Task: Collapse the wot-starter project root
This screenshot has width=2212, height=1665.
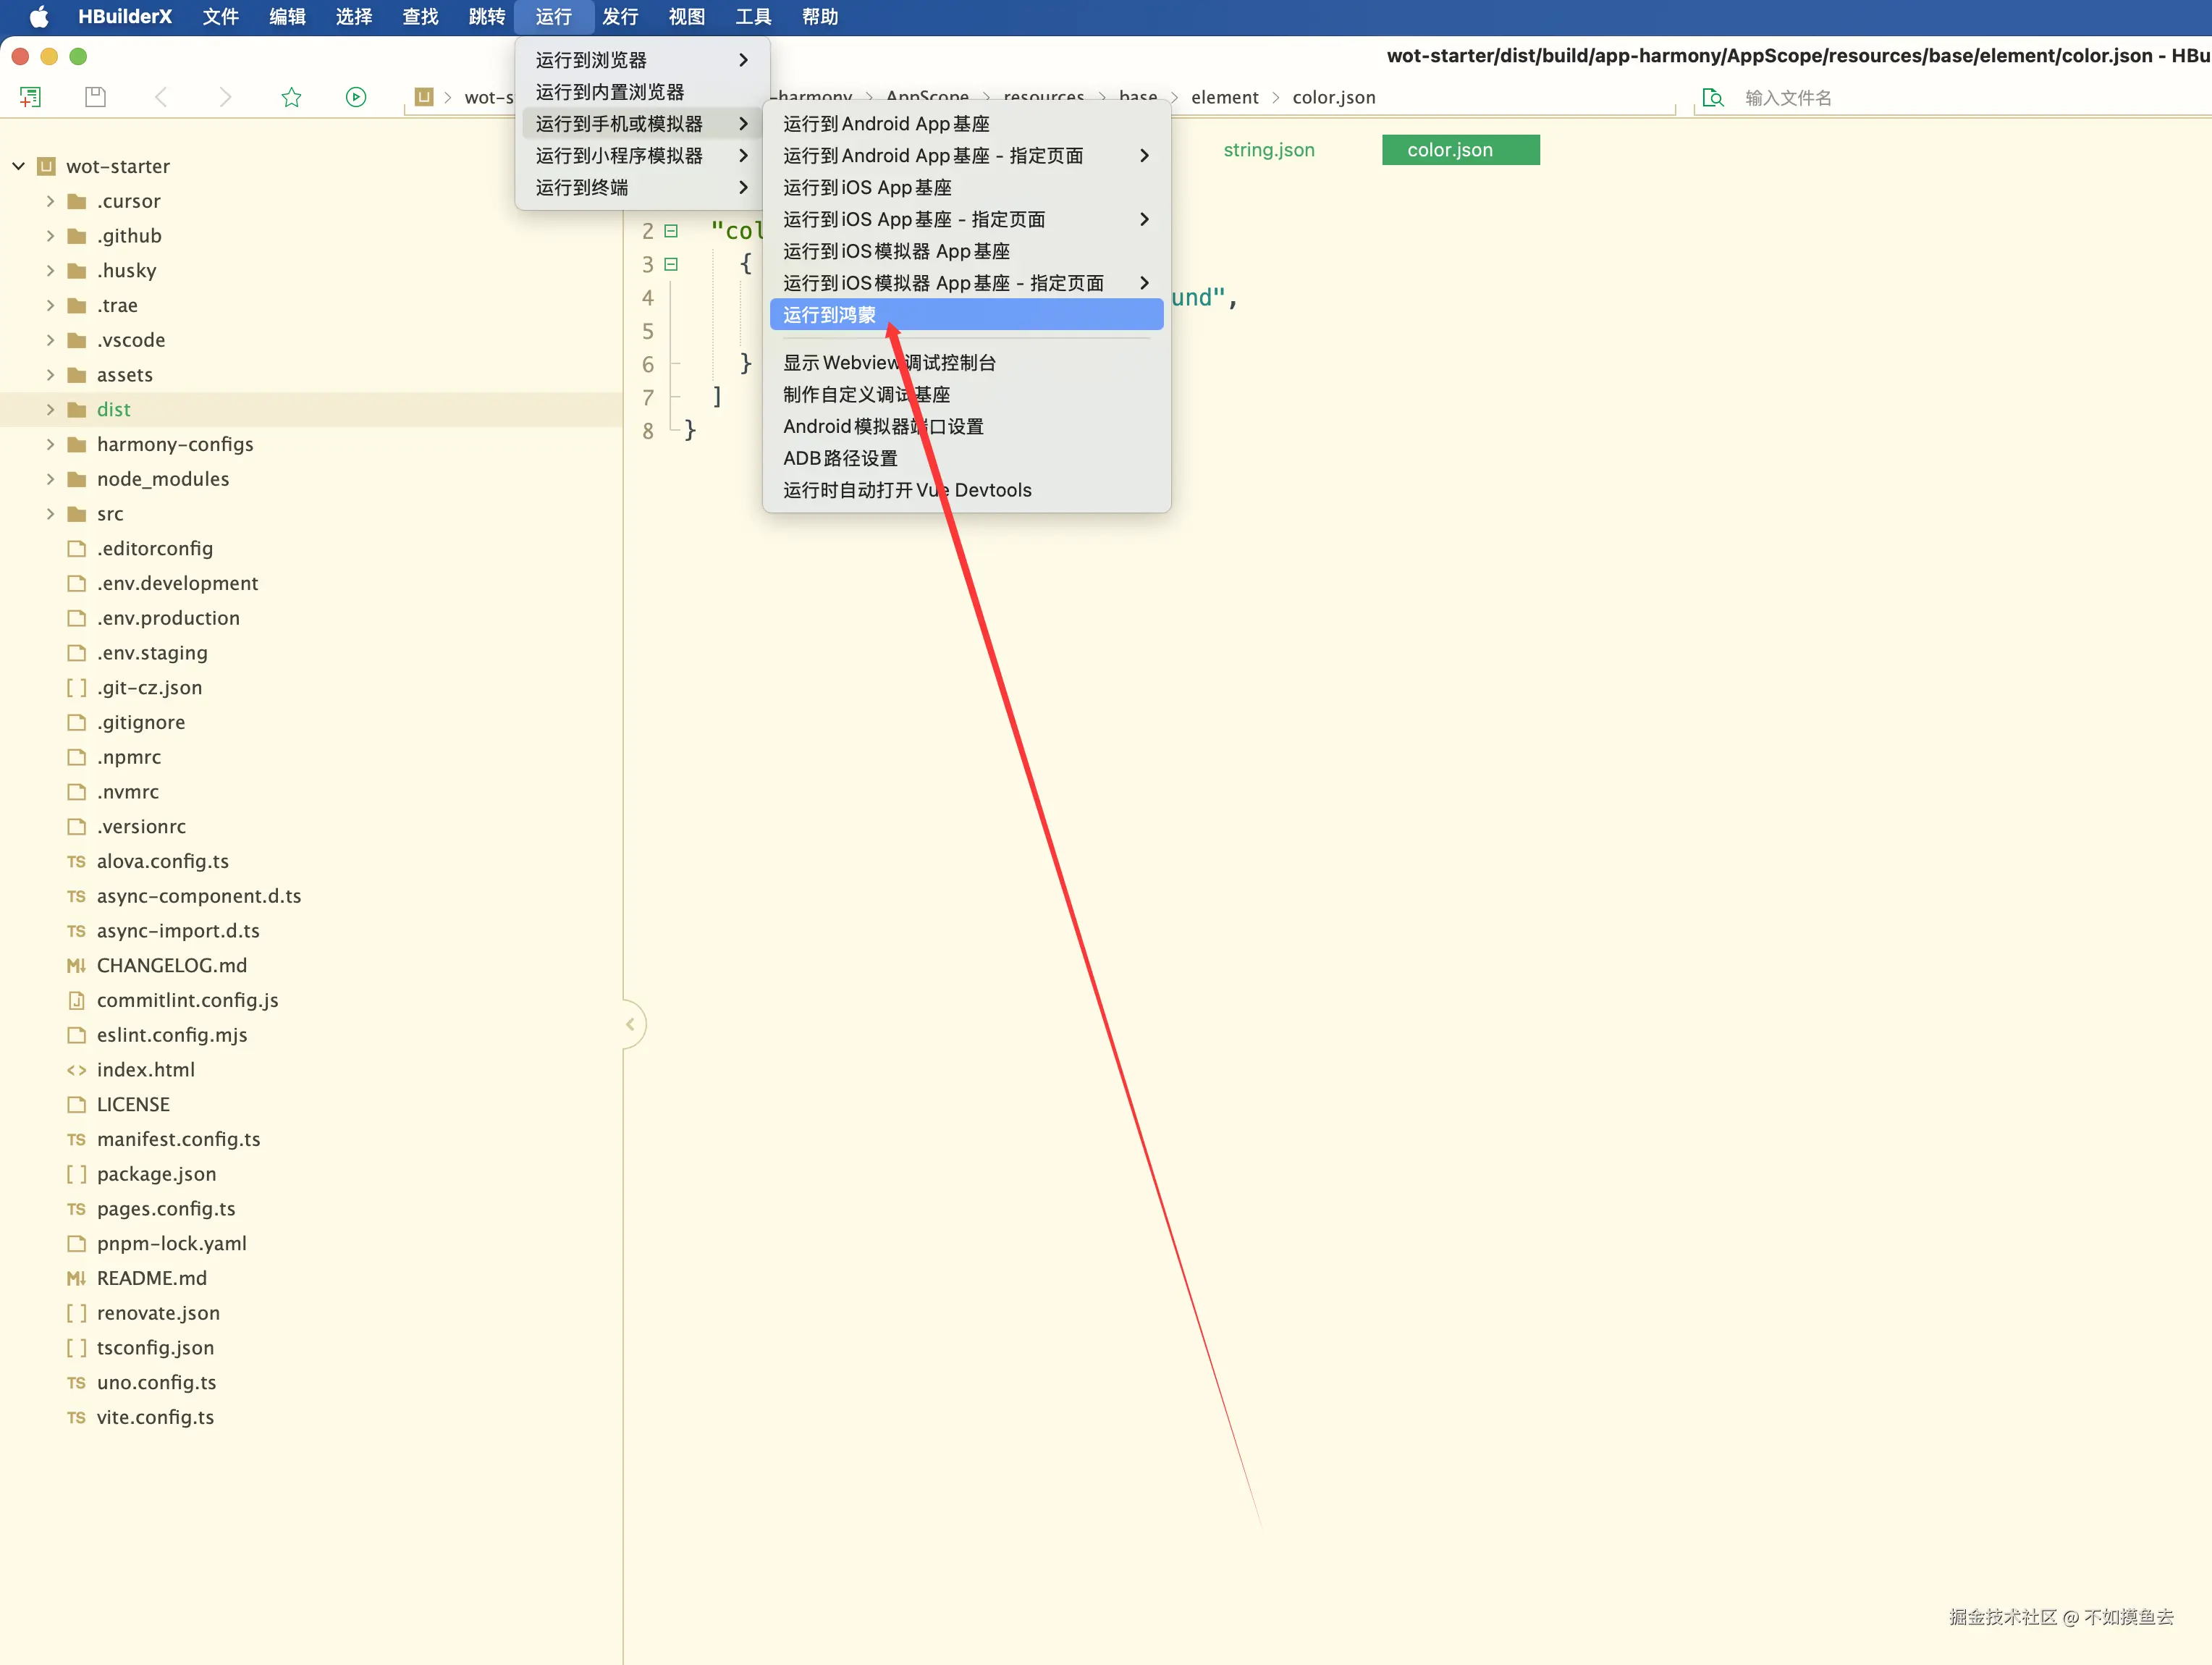Action: pyautogui.click(x=18, y=166)
